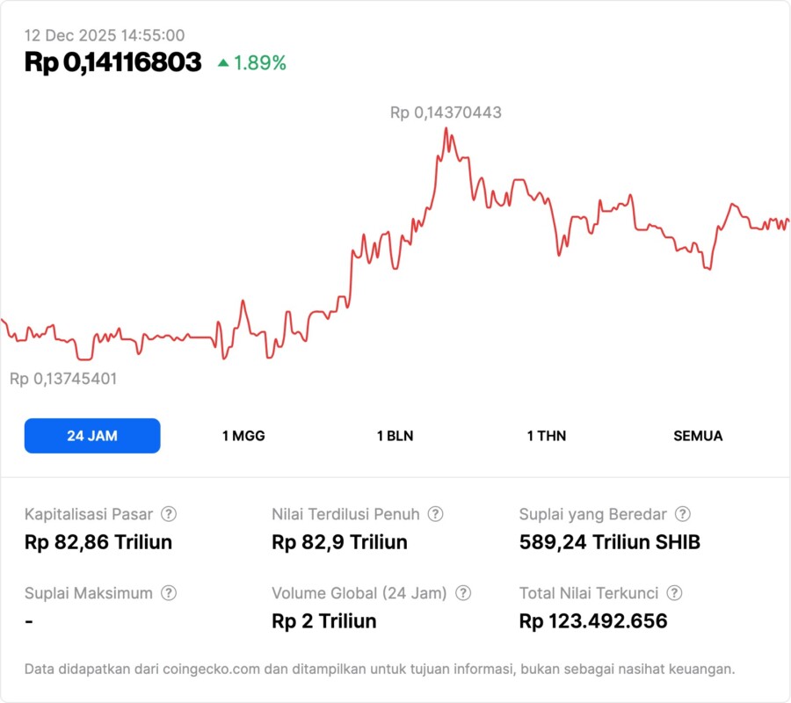The width and height of the screenshot is (791, 703).
Task: Click the Rp 123.492.656 locked value
Action: 593,621
